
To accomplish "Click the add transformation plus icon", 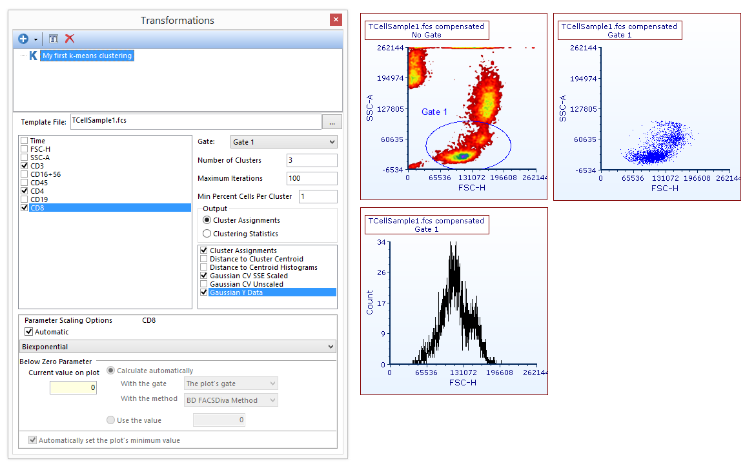I will 23,39.
